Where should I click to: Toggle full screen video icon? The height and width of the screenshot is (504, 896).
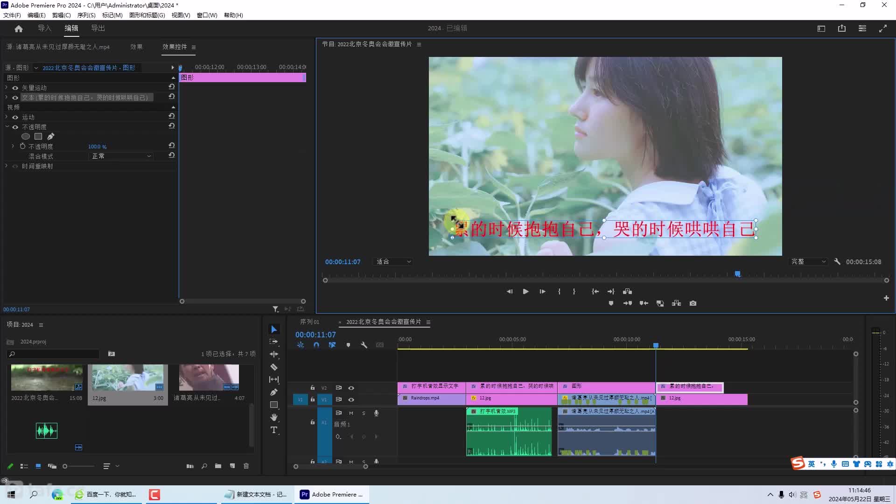point(883,28)
